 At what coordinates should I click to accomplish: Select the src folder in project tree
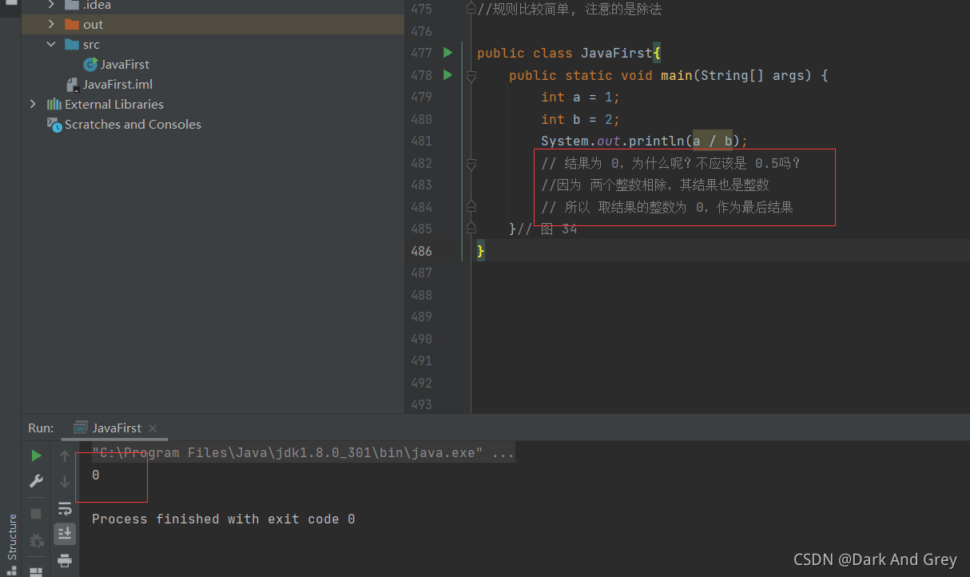tap(213, 45)
